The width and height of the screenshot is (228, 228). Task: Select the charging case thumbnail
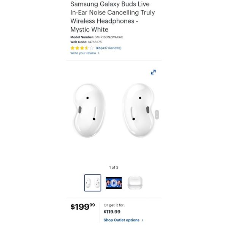coord(135,183)
